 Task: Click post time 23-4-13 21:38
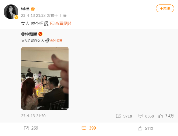[33, 15]
